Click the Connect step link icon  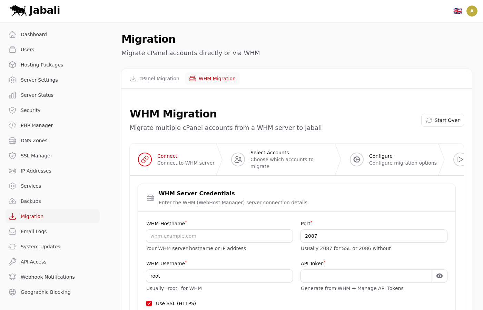145,159
